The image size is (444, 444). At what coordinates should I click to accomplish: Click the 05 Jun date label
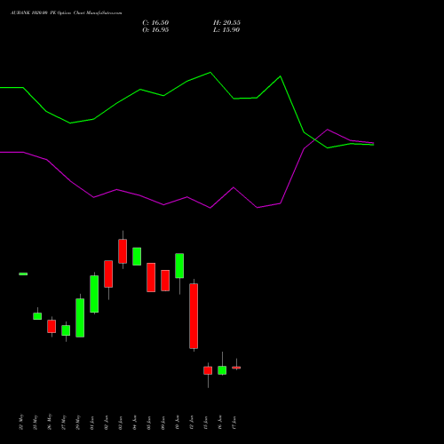(149, 422)
